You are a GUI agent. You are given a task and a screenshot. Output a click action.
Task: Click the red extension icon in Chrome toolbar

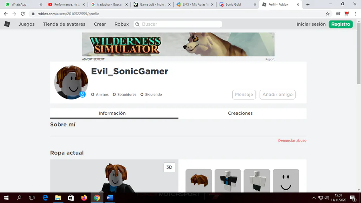(x=347, y=14)
